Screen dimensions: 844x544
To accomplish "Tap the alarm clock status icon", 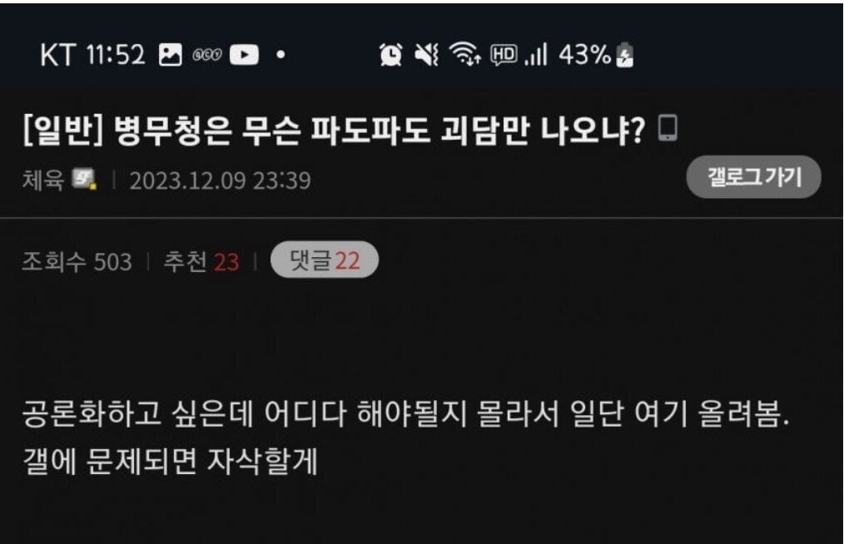I will click(x=390, y=54).
